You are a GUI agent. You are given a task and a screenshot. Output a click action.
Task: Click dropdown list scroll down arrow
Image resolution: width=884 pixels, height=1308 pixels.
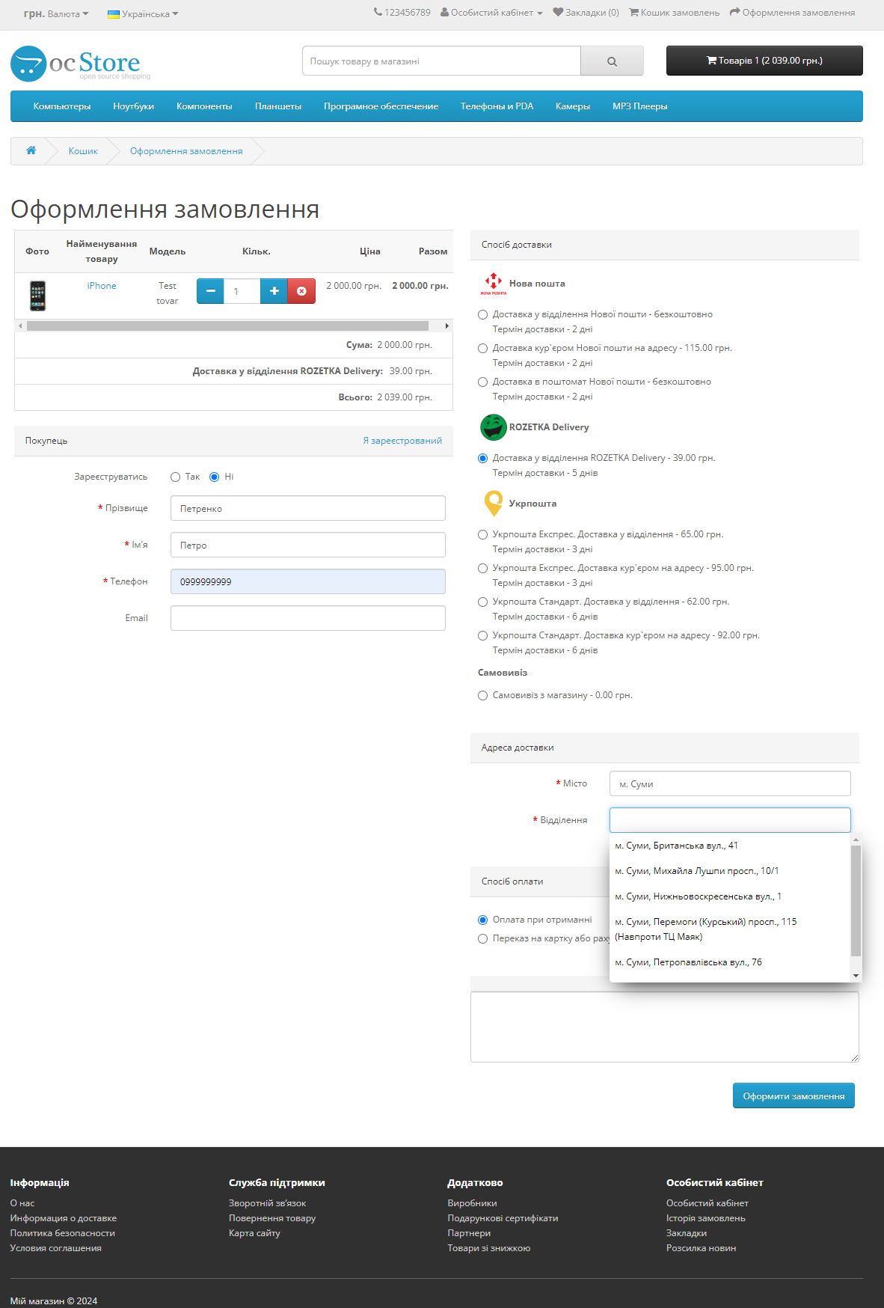856,976
